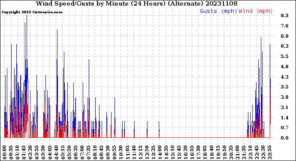Click the 10:30 time axis label

click(x=121, y=152)
